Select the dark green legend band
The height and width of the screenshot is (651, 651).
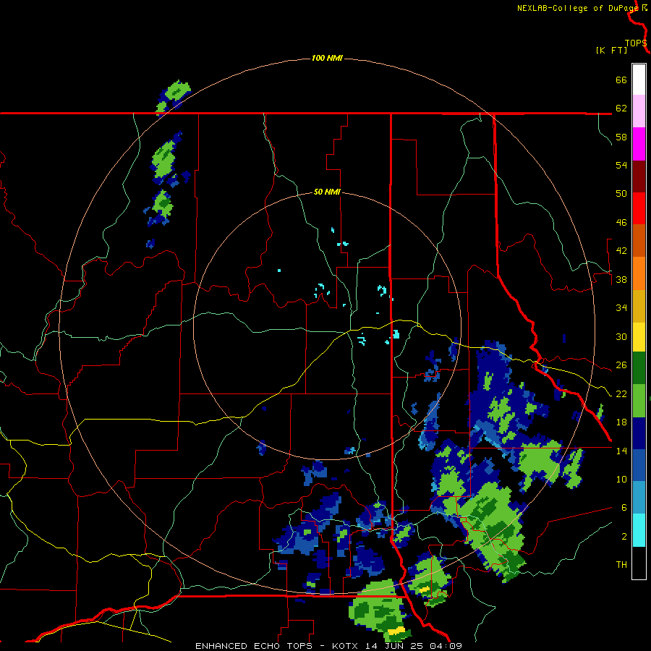(639, 368)
